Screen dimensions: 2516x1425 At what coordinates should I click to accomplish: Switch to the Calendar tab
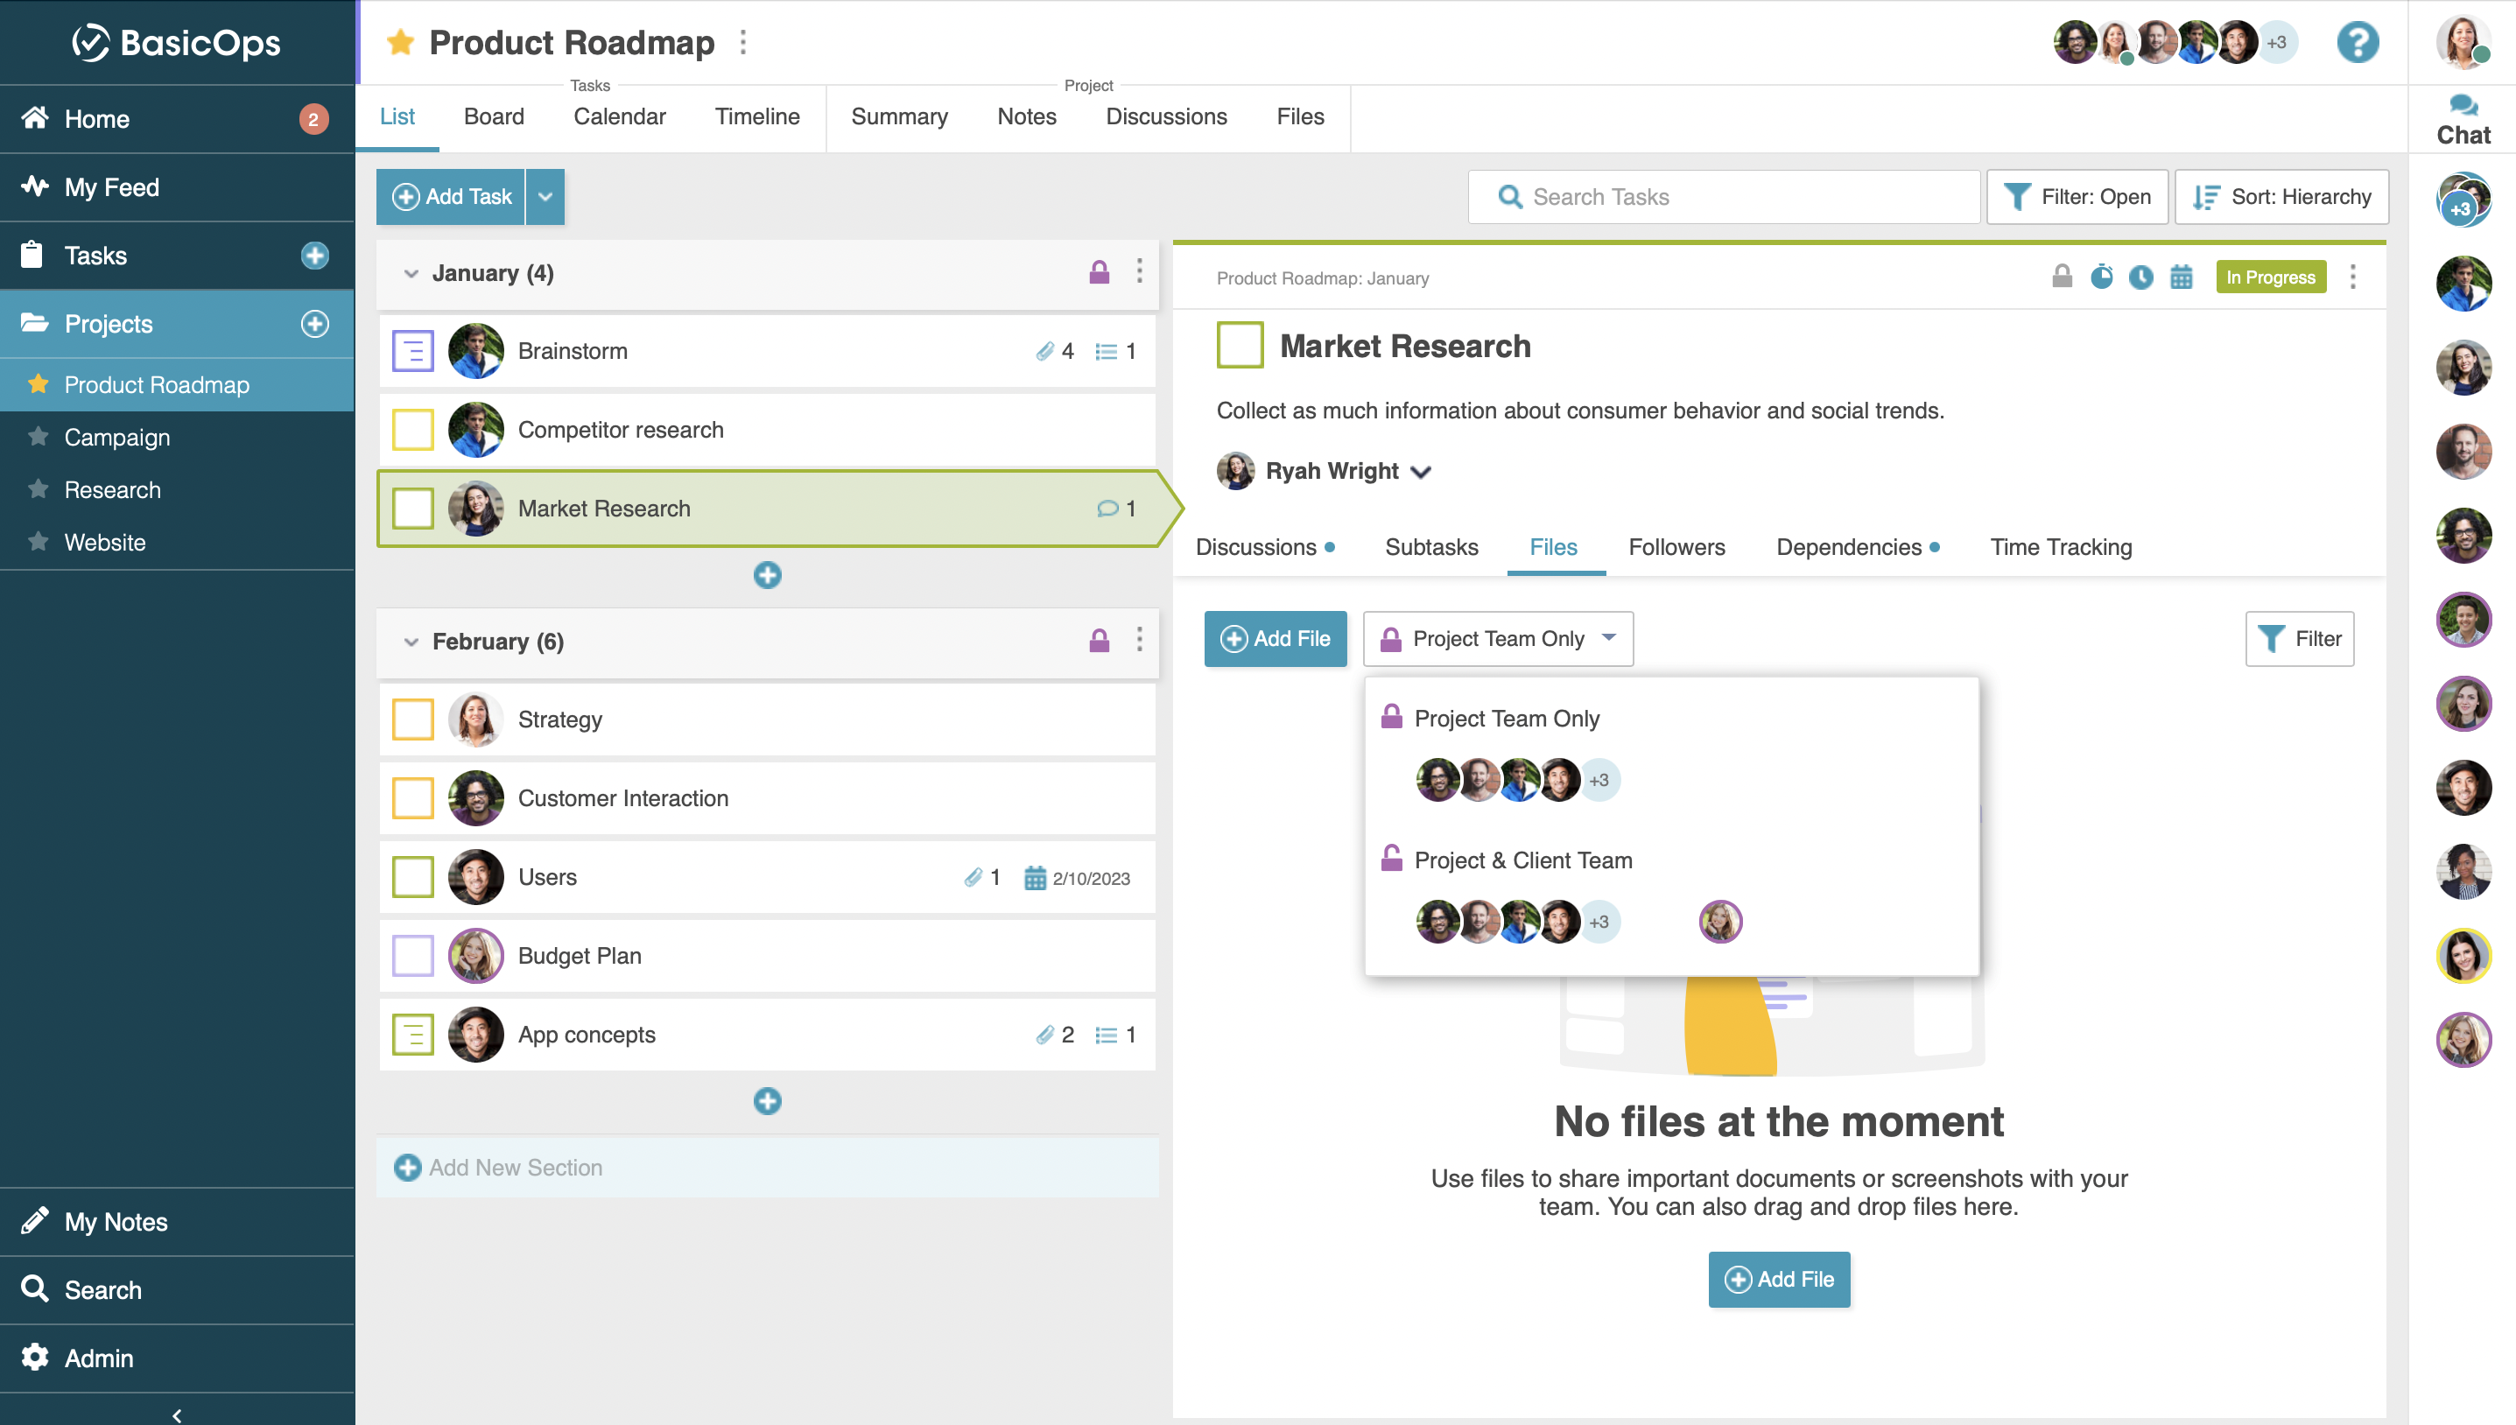pyautogui.click(x=620, y=116)
